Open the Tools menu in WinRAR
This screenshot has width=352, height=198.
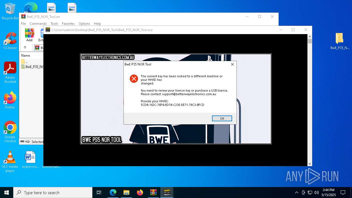(54, 24)
